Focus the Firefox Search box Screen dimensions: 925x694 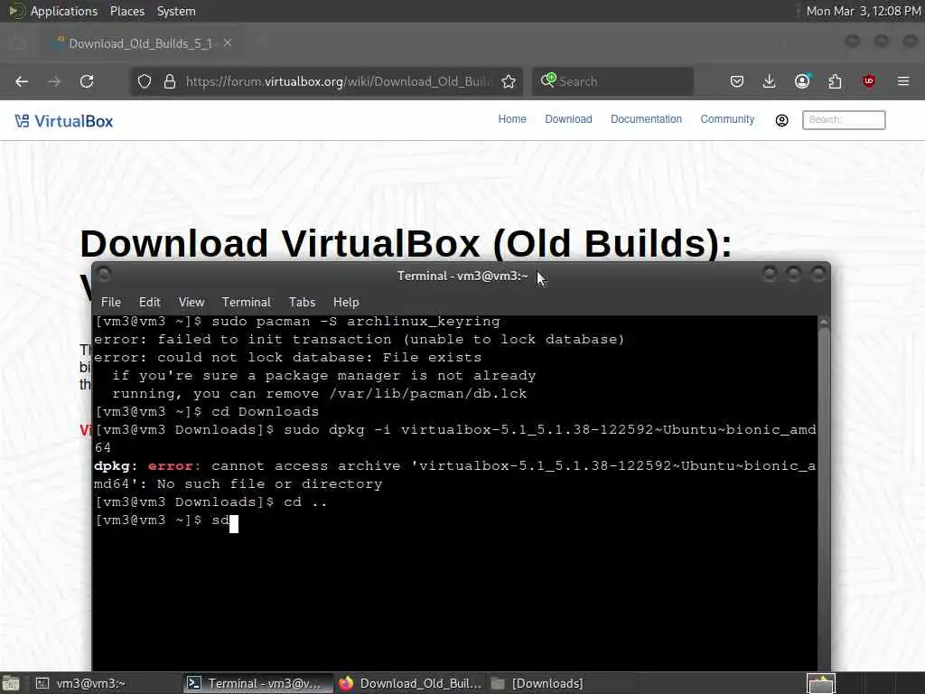612,81
